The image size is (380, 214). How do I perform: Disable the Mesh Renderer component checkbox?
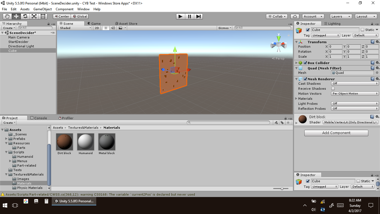[x=305, y=79]
